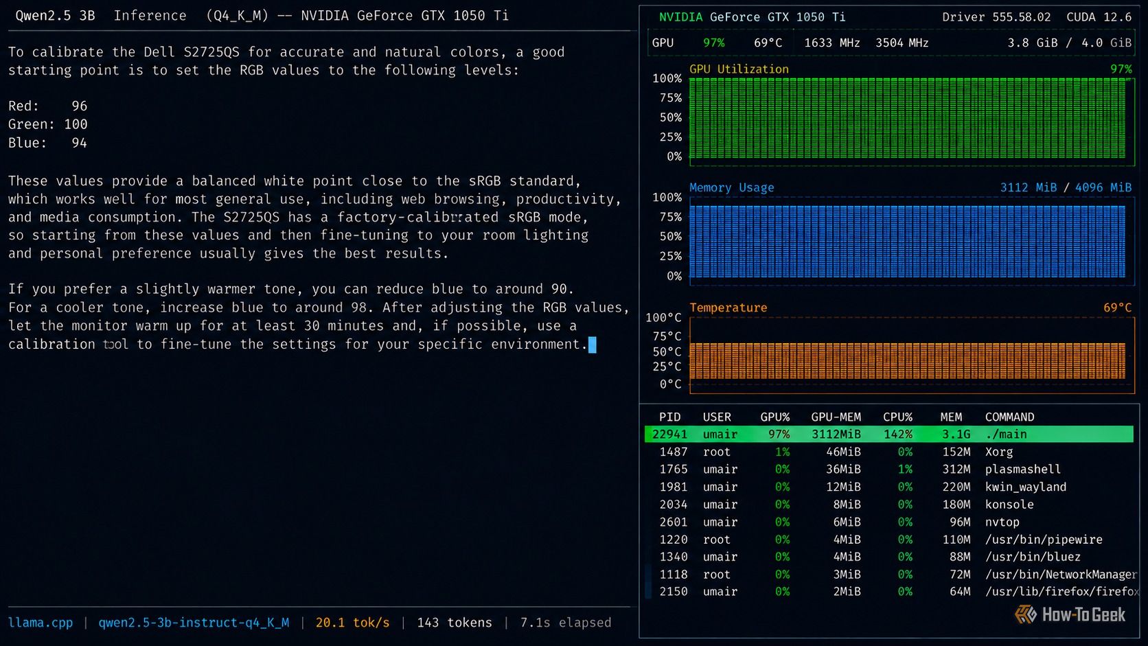The width and height of the screenshot is (1148, 646).
Task: Click the orange "Temperature" graph title
Action: point(728,308)
